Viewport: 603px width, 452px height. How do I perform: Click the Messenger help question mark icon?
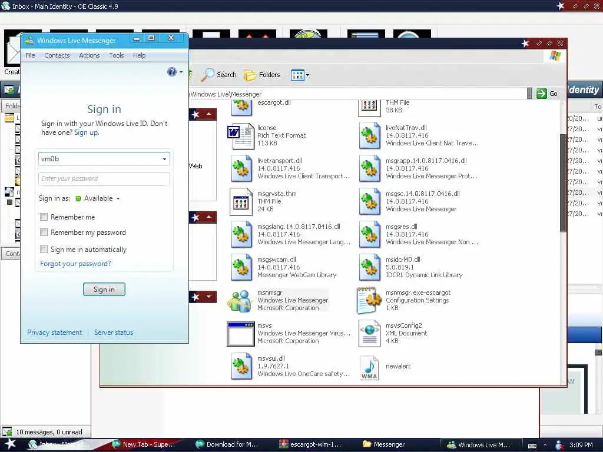pyautogui.click(x=171, y=72)
